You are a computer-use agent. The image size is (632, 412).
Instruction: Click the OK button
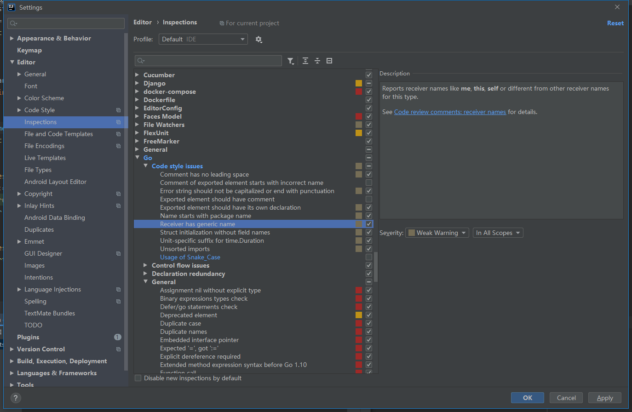pyautogui.click(x=528, y=398)
